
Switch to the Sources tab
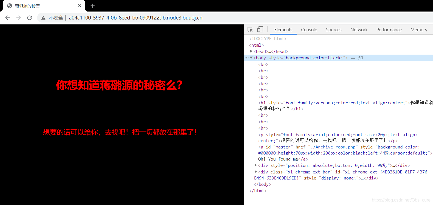coord(334,30)
